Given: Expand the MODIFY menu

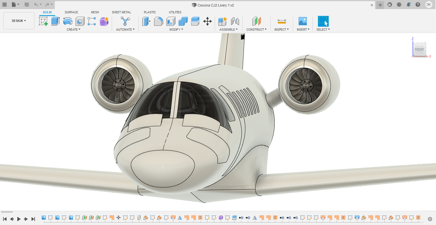Looking at the screenshot, I should [x=176, y=30].
